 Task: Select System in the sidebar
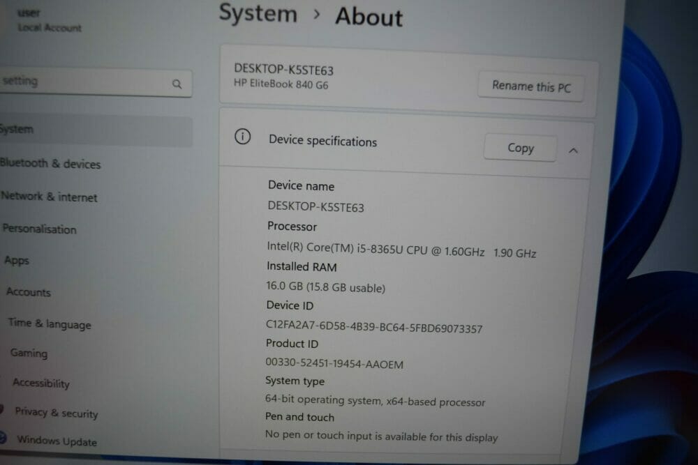(96, 130)
